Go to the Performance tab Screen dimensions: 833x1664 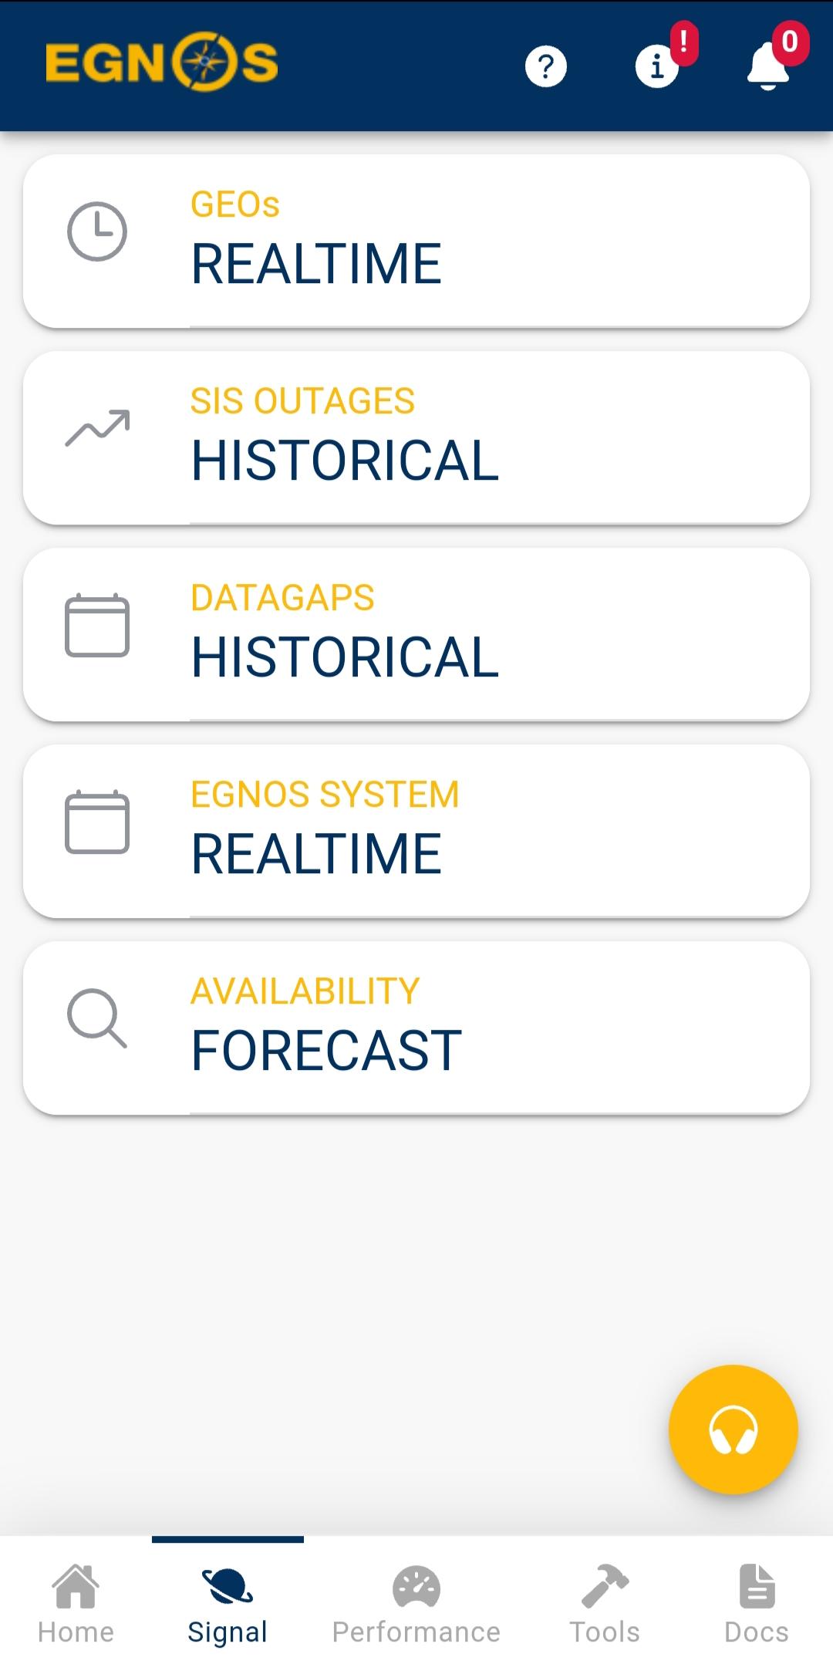(416, 1603)
